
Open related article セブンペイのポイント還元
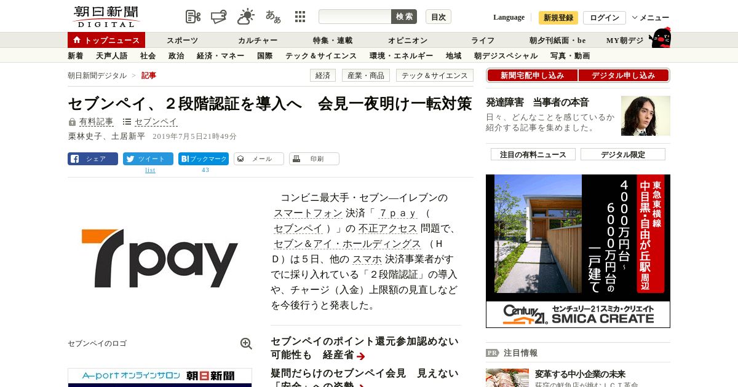(365, 348)
